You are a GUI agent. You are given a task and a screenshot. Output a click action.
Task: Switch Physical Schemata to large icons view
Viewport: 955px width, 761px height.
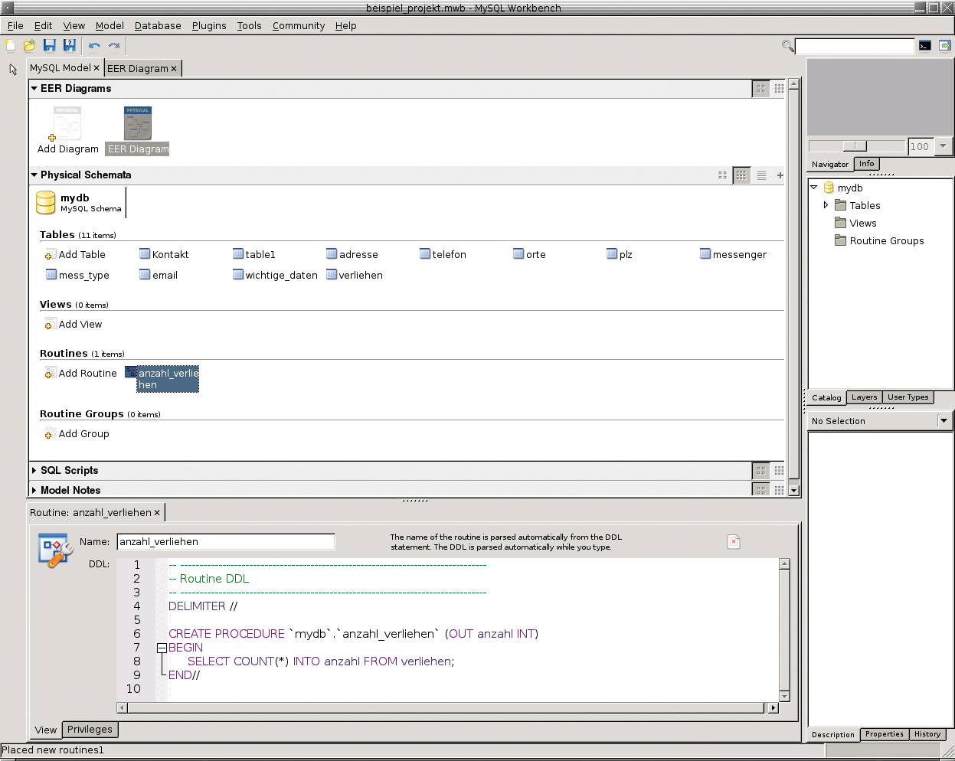tap(722, 175)
